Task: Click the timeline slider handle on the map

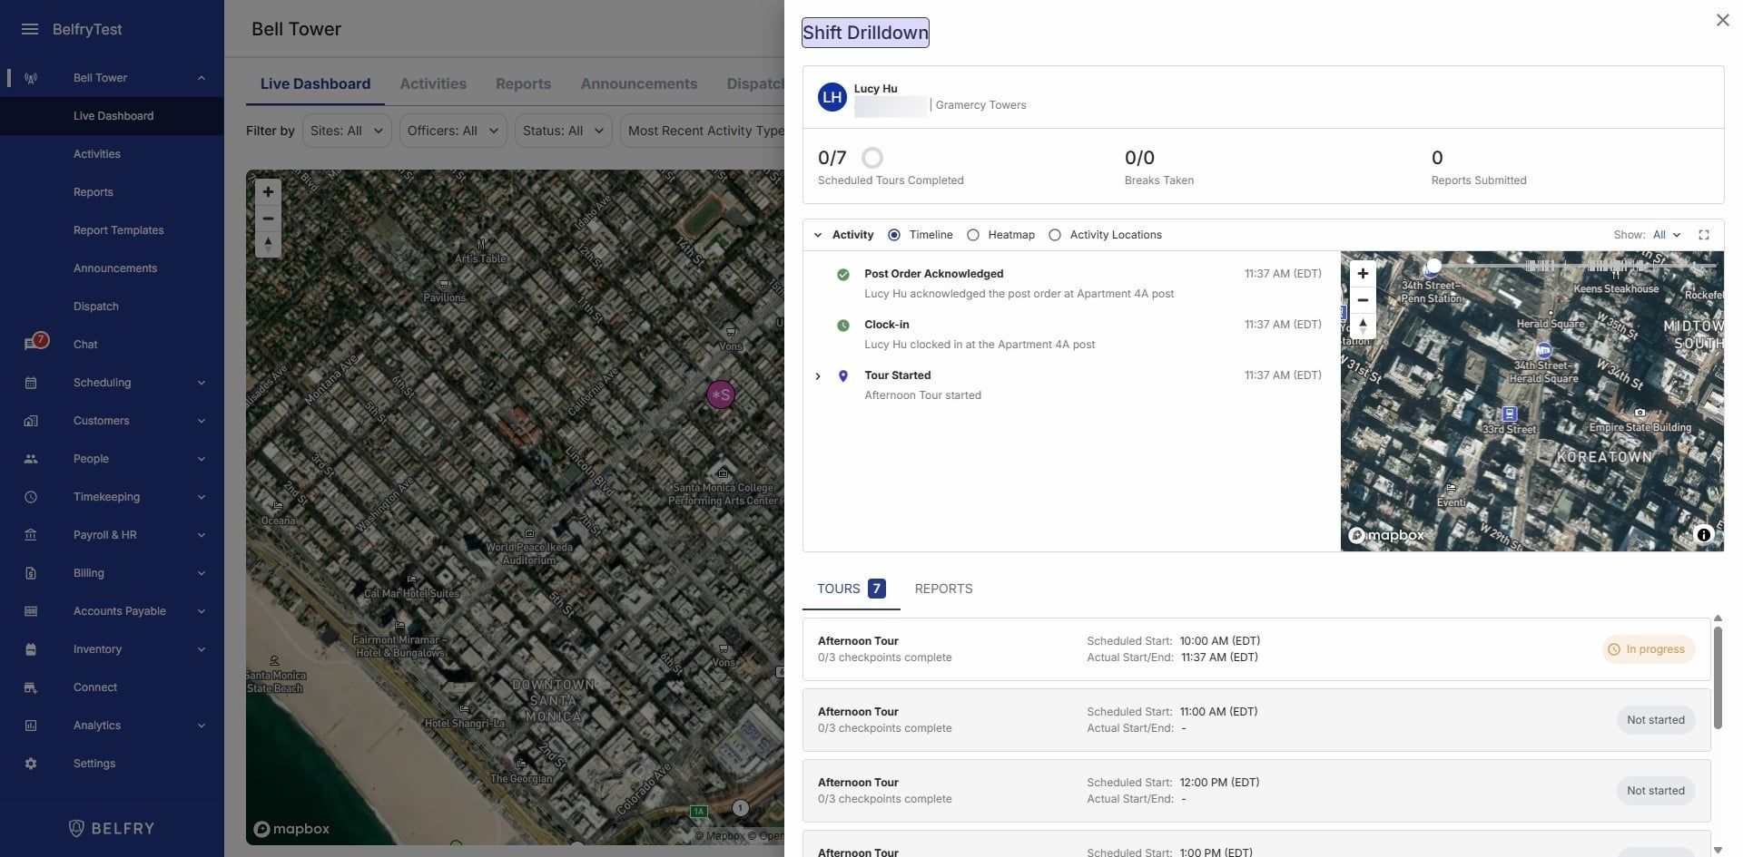Action: point(1433,266)
